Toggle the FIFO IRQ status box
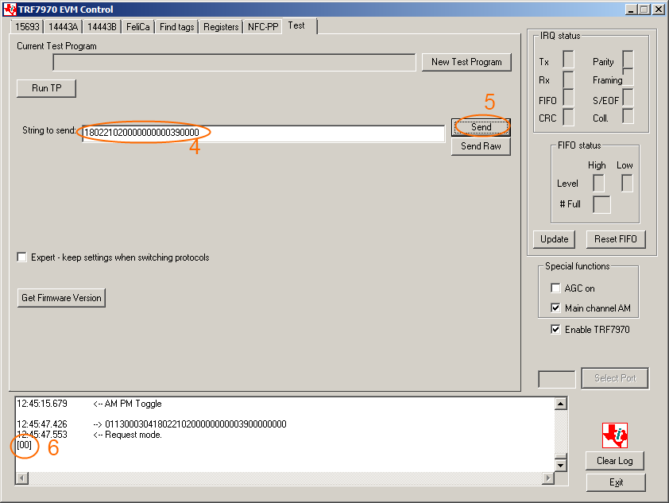The height and width of the screenshot is (503, 669). click(x=568, y=97)
